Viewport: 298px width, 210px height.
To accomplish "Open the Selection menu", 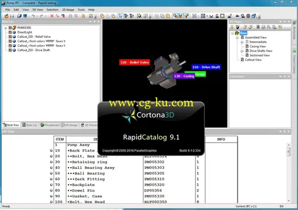I will click(x=52, y=10).
